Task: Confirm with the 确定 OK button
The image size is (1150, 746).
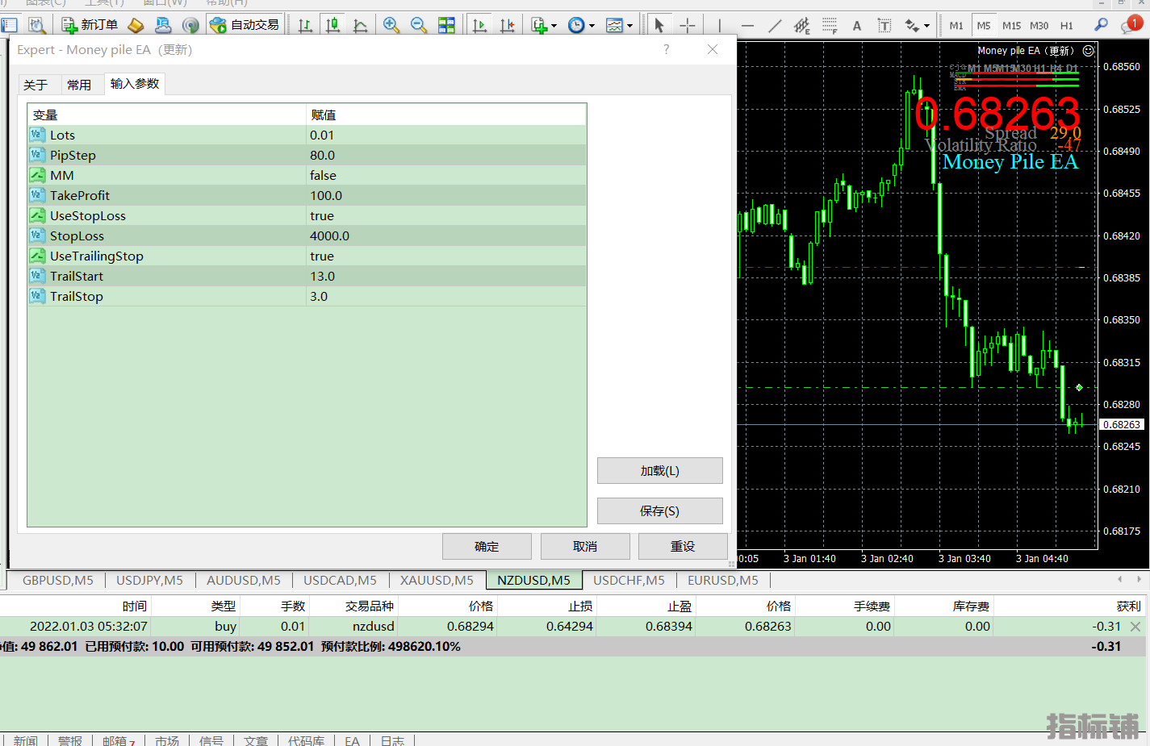Action: coord(487,546)
